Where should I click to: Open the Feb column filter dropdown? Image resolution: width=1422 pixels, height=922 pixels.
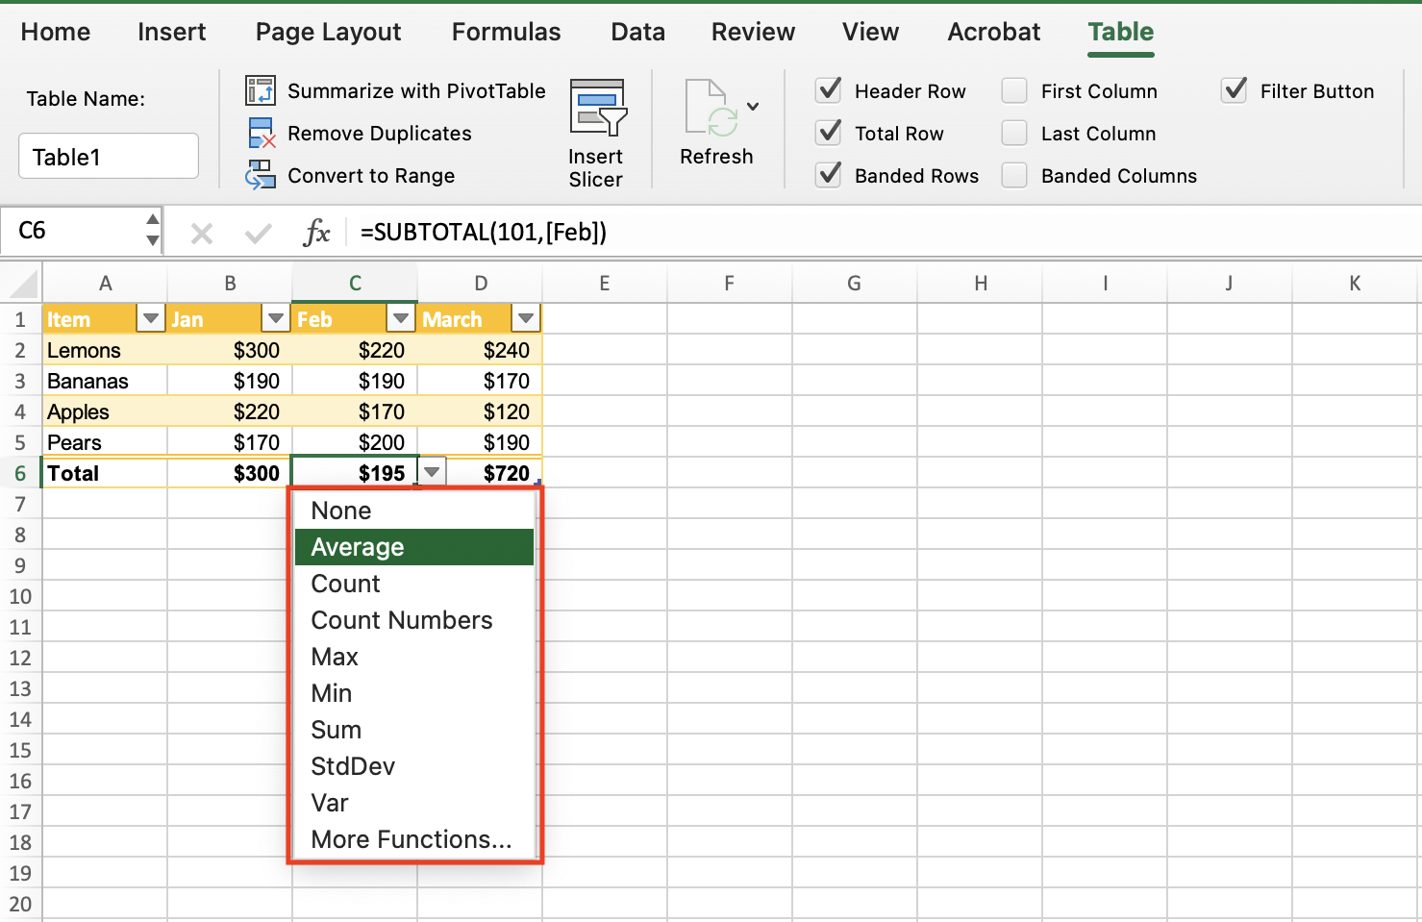tap(401, 317)
